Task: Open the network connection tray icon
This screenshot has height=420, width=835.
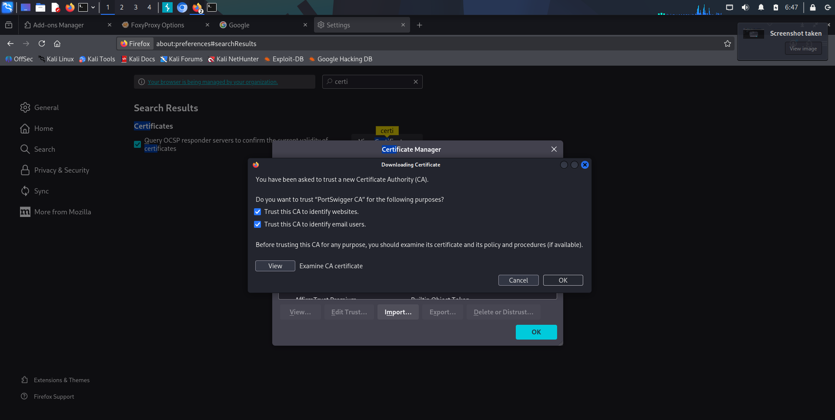Action: click(x=729, y=7)
